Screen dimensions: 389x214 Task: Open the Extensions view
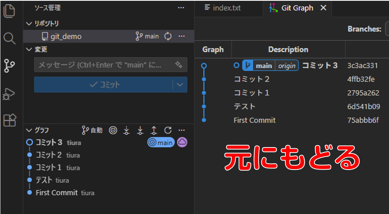tap(9, 120)
